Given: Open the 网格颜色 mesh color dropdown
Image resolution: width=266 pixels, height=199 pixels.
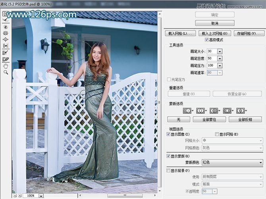Looking at the screenshot, I should tap(232, 148).
